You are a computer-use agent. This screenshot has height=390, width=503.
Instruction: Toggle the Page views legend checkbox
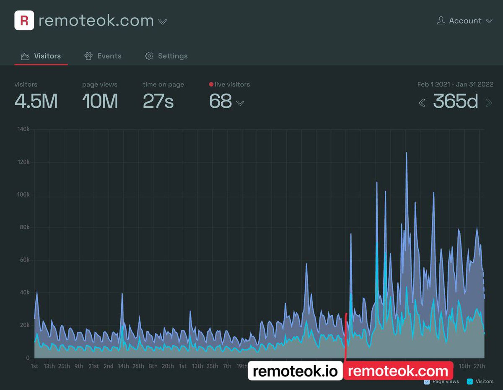[427, 382]
